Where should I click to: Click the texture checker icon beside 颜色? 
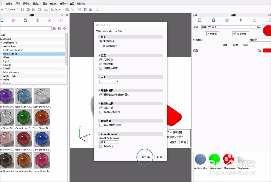(259, 50)
